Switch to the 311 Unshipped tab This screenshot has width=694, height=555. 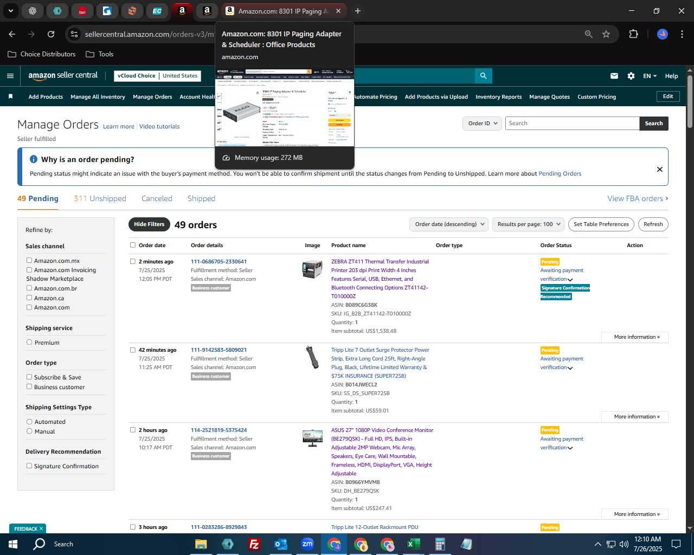pyautogui.click(x=100, y=199)
